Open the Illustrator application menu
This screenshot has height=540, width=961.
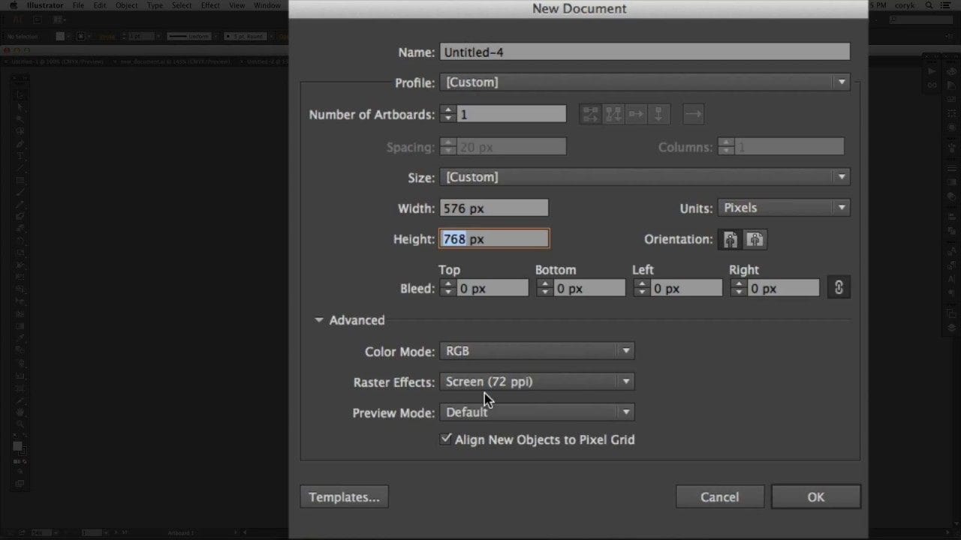click(x=45, y=5)
